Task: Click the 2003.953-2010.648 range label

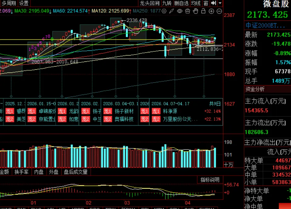Action: (55, 61)
